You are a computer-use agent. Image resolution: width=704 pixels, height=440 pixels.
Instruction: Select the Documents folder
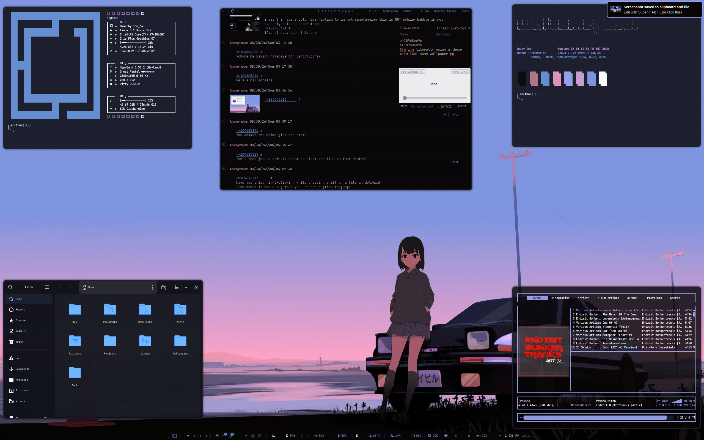coord(110,313)
